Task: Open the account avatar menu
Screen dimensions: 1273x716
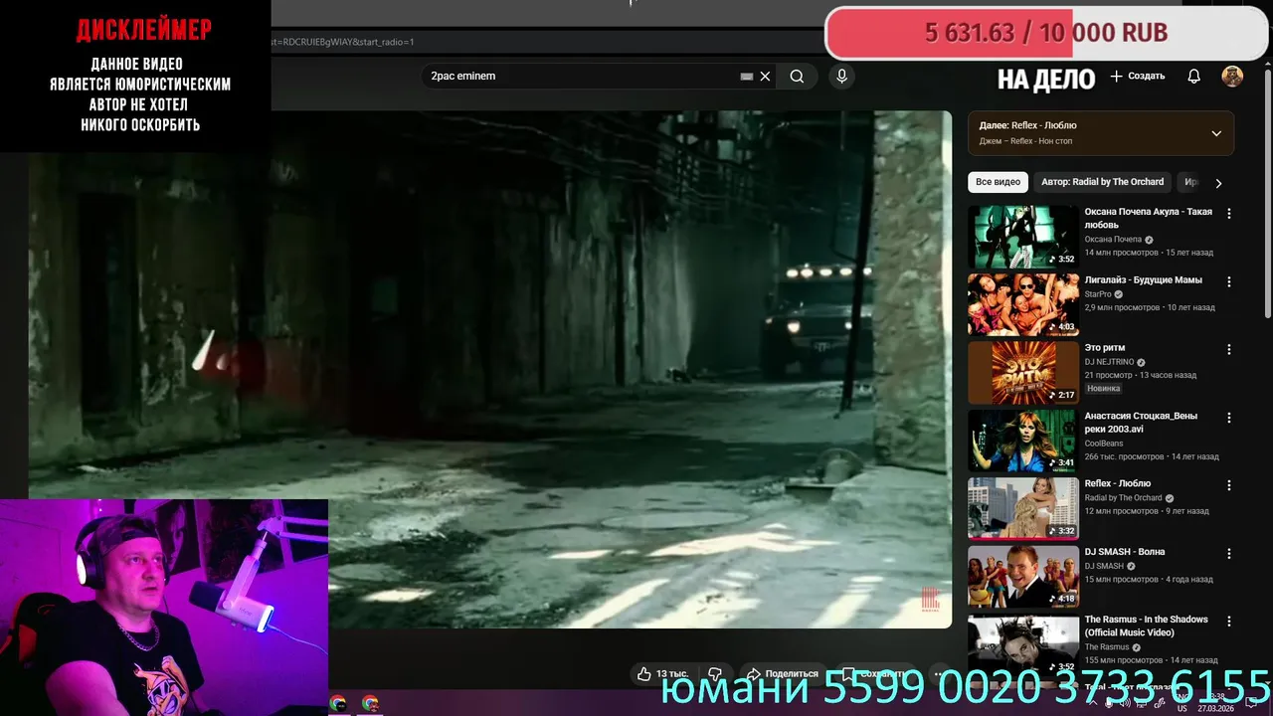Action: pyautogui.click(x=1232, y=77)
